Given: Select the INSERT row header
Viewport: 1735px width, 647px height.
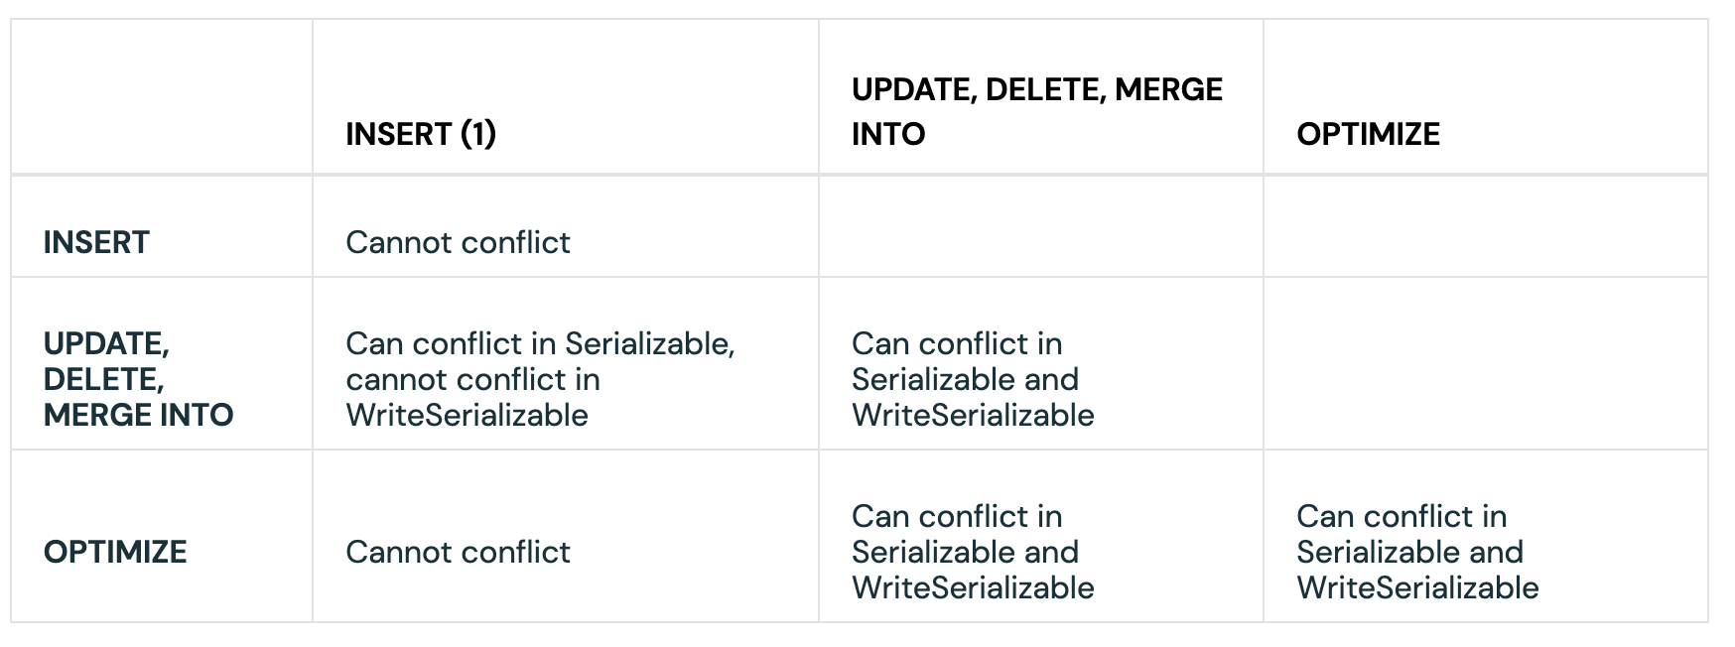Looking at the screenshot, I should [96, 242].
